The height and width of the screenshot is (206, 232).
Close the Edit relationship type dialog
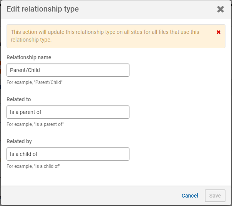tap(220, 9)
